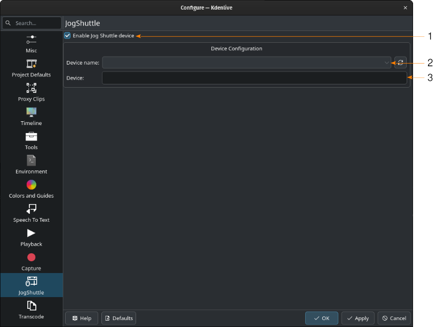The height and width of the screenshot is (327, 436).
Task: Open Colors and Guides settings
Action: pyautogui.click(x=31, y=189)
